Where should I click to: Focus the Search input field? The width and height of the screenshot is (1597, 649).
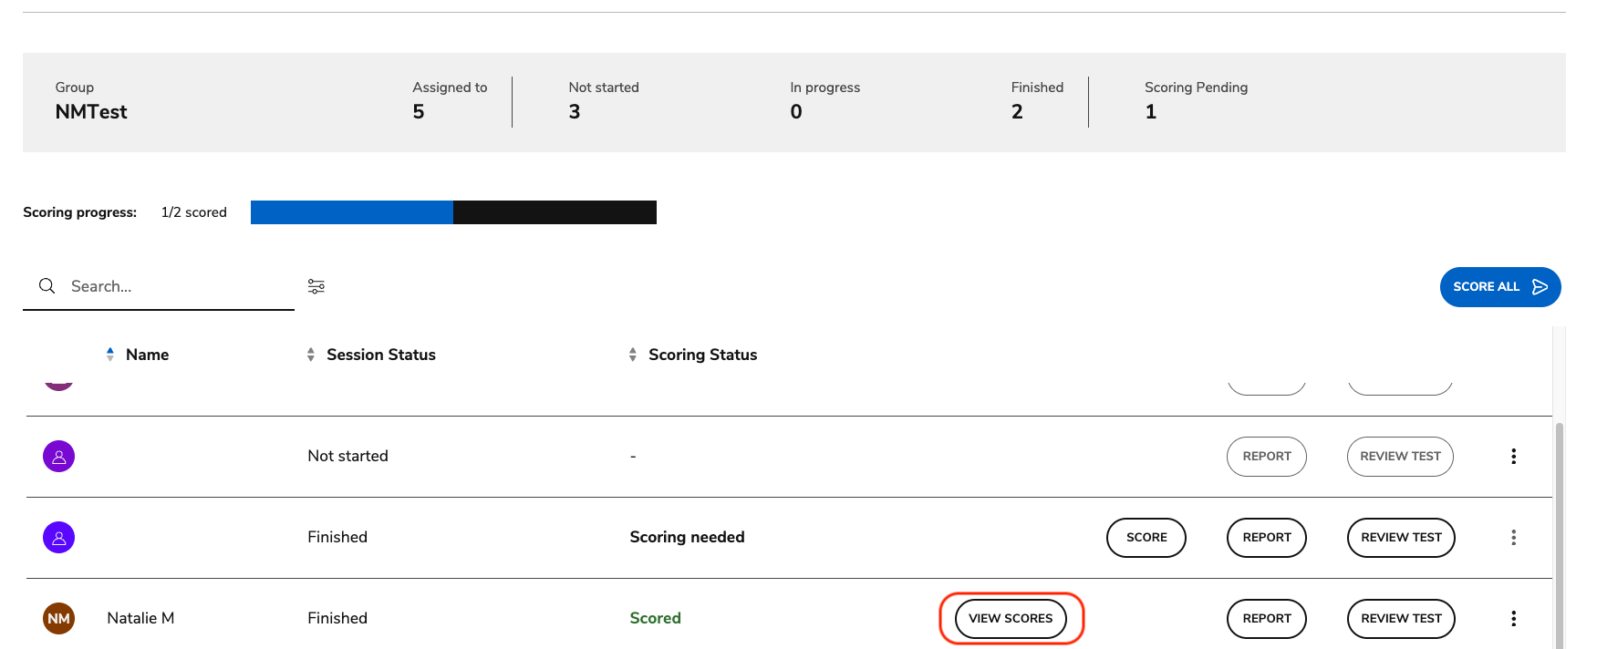pos(173,286)
